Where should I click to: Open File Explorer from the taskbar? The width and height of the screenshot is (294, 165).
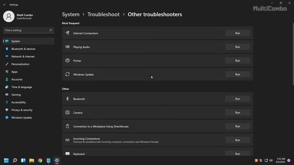click(x=32, y=160)
